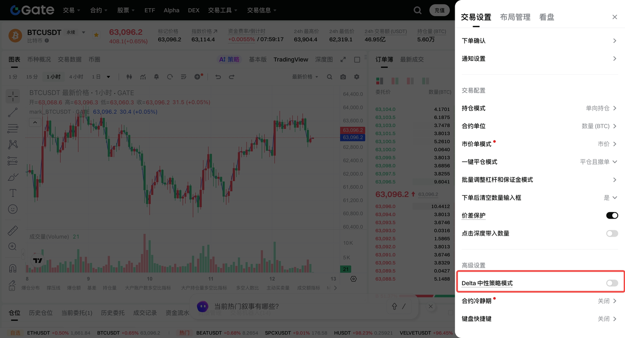Open the timeframe dropdown arrow after 1日
This screenshot has width=625, height=338.
(x=108, y=77)
